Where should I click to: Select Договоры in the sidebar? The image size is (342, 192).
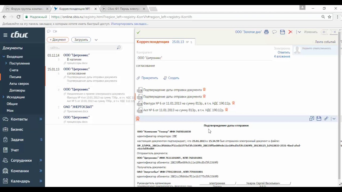pos(17,90)
